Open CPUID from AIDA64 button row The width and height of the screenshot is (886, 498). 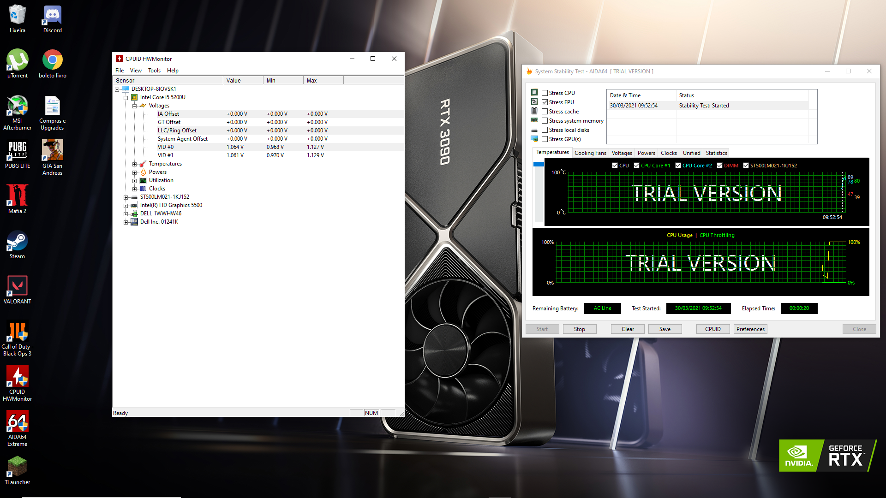pos(712,329)
